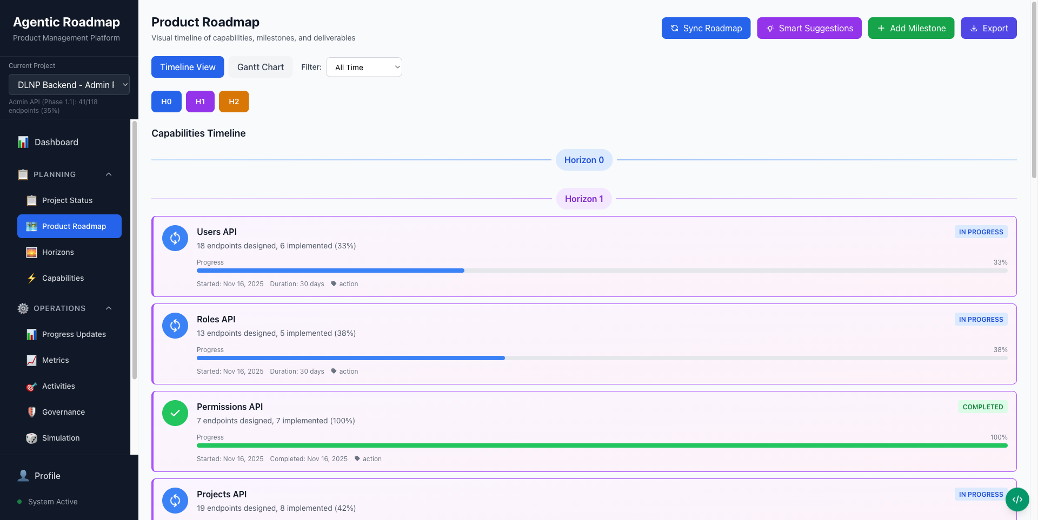Click the Projects API title
This screenshot has width=1038, height=520.
(222, 494)
